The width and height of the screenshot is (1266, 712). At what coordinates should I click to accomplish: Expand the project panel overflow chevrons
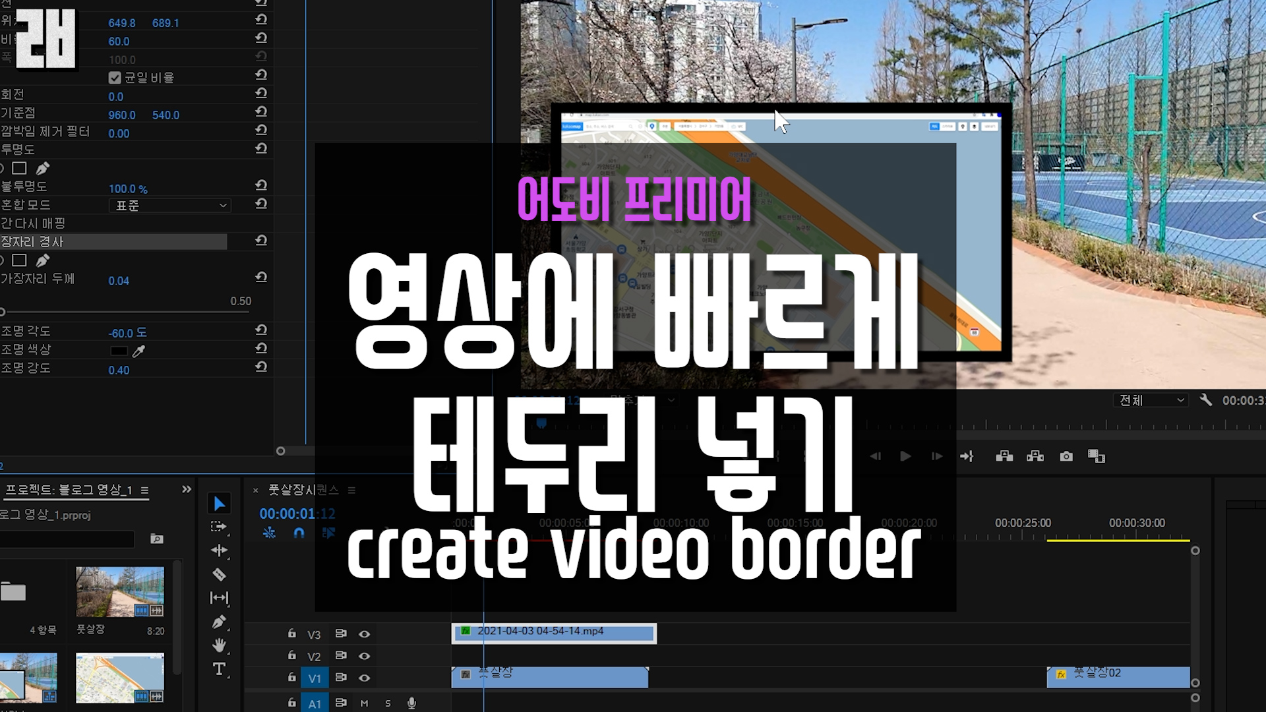(187, 489)
